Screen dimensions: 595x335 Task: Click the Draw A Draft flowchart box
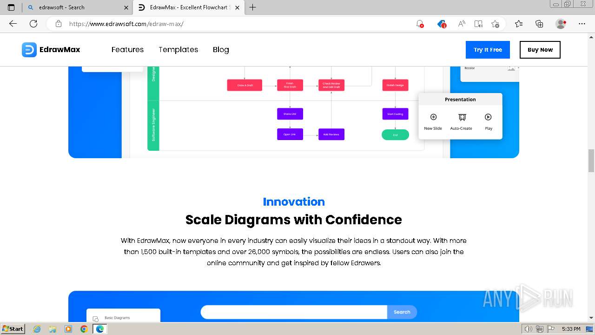coord(245,85)
